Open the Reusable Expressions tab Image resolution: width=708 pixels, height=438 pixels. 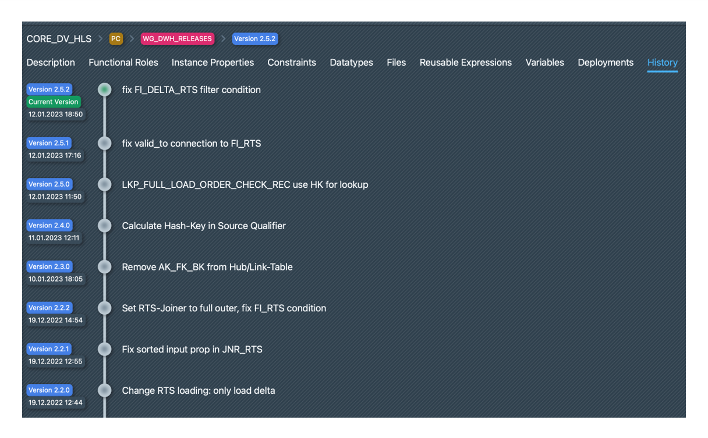pyautogui.click(x=465, y=63)
